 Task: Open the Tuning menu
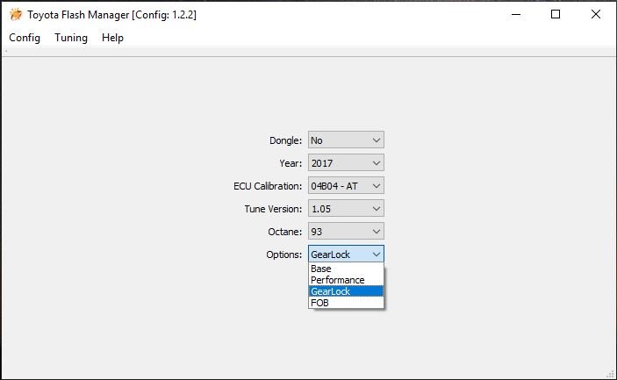pyautogui.click(x=71, y=38)
